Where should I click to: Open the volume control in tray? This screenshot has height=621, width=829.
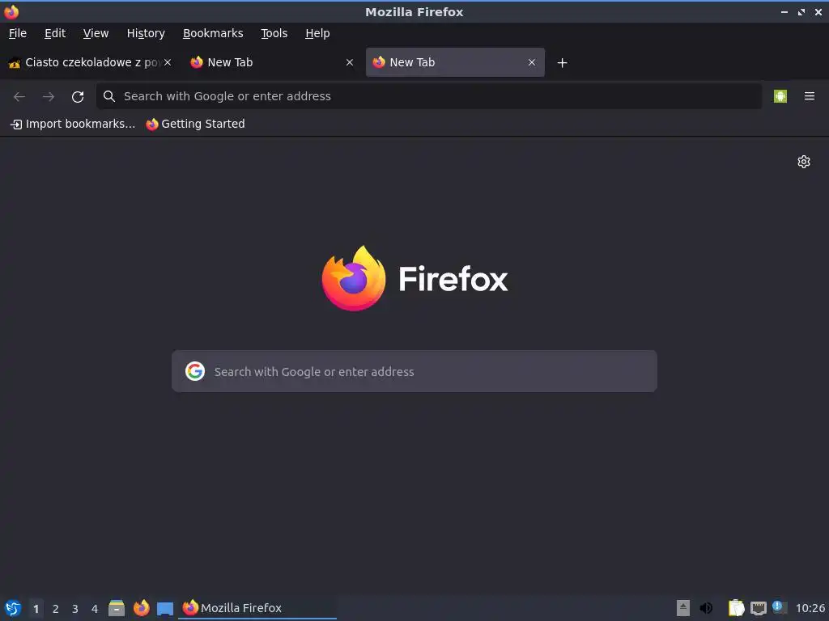point(706,608)
